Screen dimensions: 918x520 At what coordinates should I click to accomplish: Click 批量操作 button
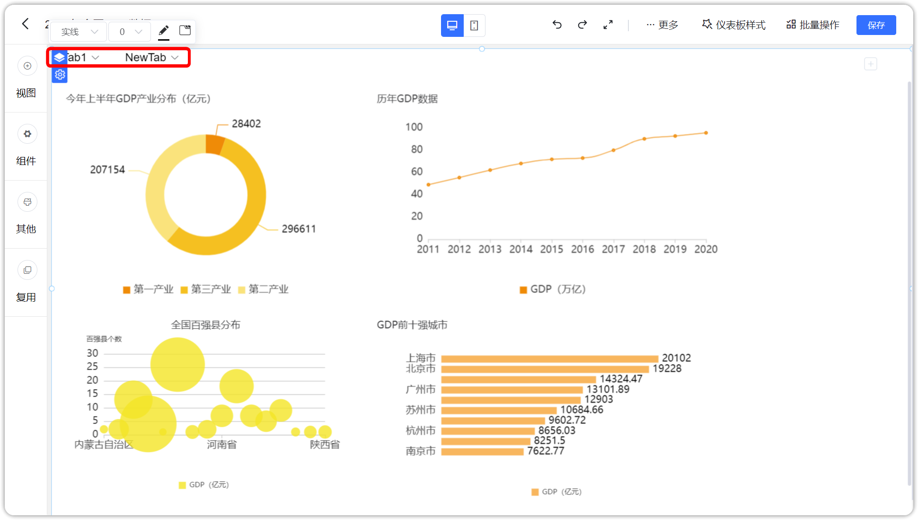pyautogui.click(x=813, y=25)
